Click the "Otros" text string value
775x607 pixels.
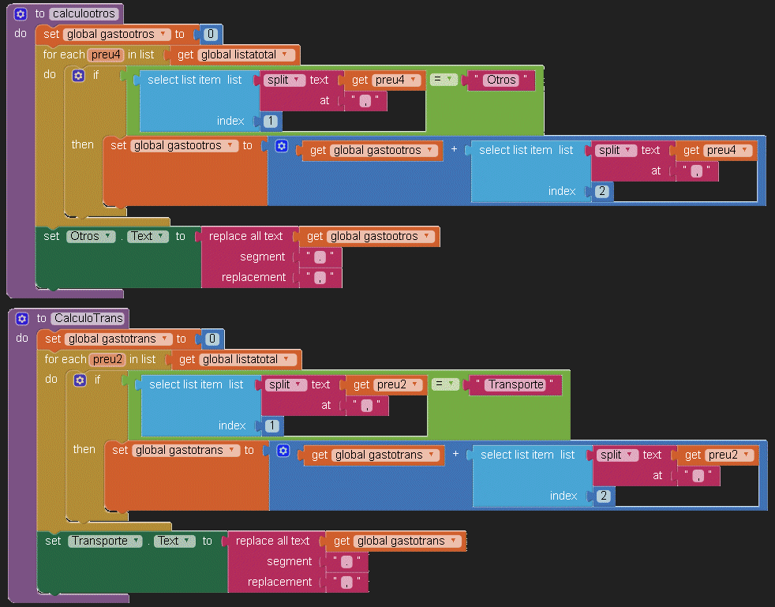pos(501,80)
